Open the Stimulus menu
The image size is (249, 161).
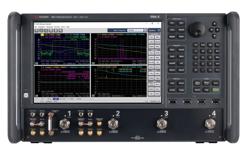coord(57,27)
